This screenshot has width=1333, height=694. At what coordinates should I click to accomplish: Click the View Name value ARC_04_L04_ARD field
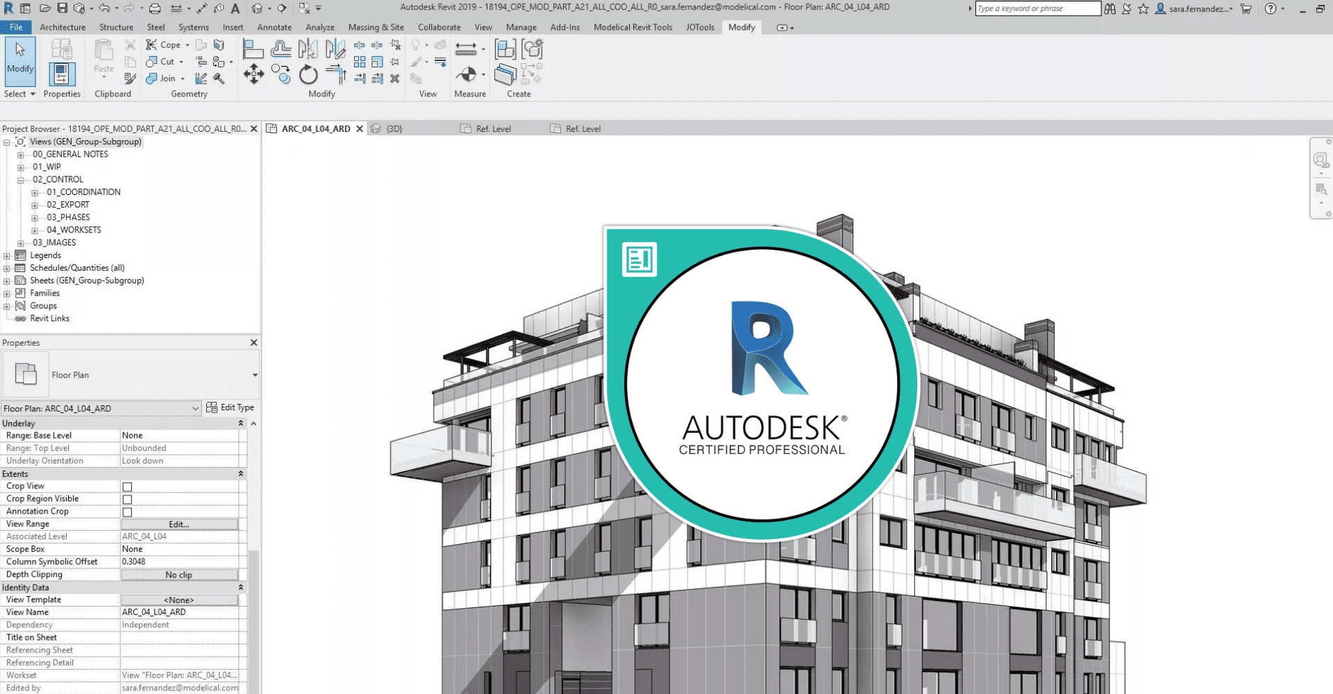pos(179,612)
